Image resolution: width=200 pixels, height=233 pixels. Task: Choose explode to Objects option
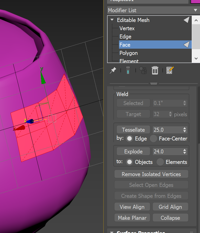point(129,162)
